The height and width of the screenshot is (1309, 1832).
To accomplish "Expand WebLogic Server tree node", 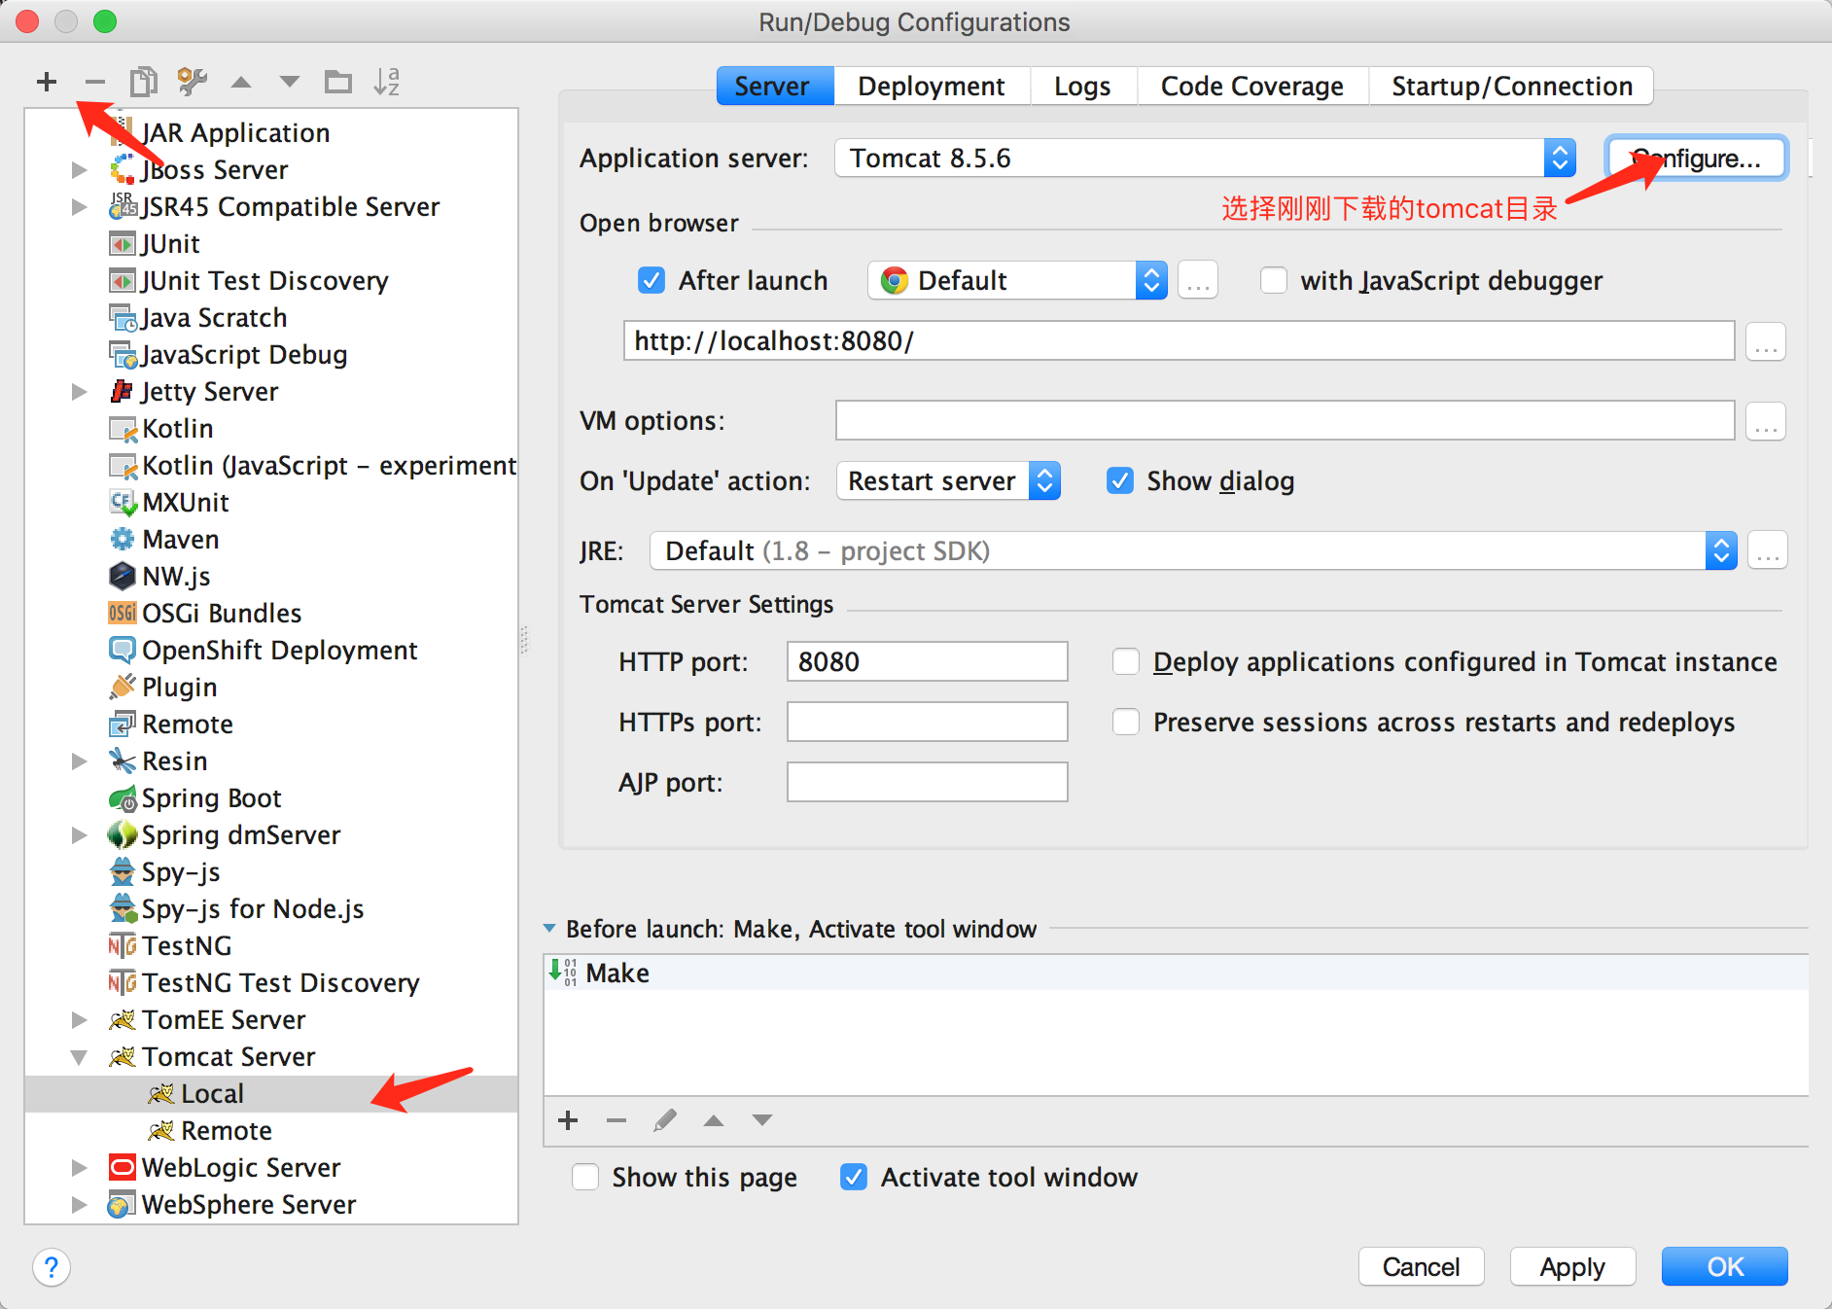I will pyautogui.click(x=80, y=1168).
